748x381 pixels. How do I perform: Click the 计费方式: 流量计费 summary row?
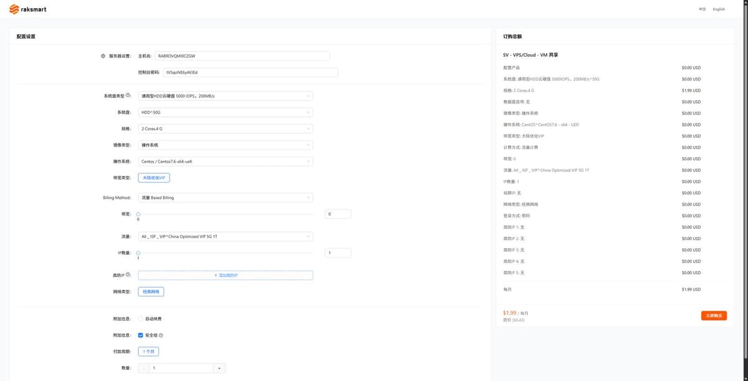tap(603, 147)
